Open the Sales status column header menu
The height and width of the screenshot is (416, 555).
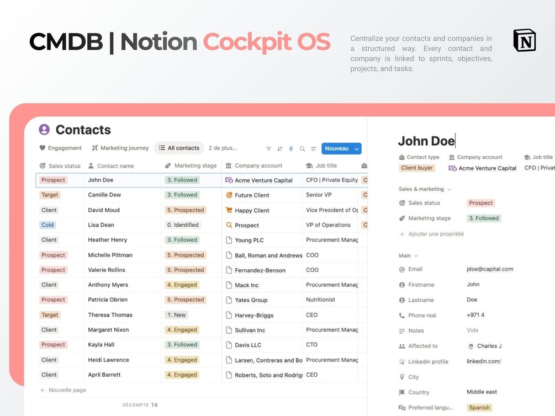60,166
